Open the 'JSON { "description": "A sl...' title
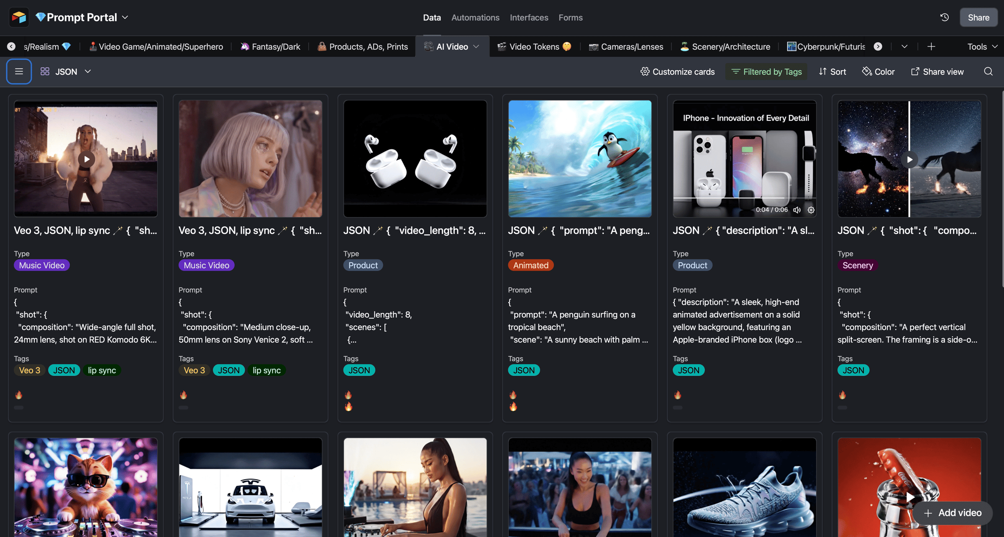Viewport: 1004px width, 537px height. [744, 230]
